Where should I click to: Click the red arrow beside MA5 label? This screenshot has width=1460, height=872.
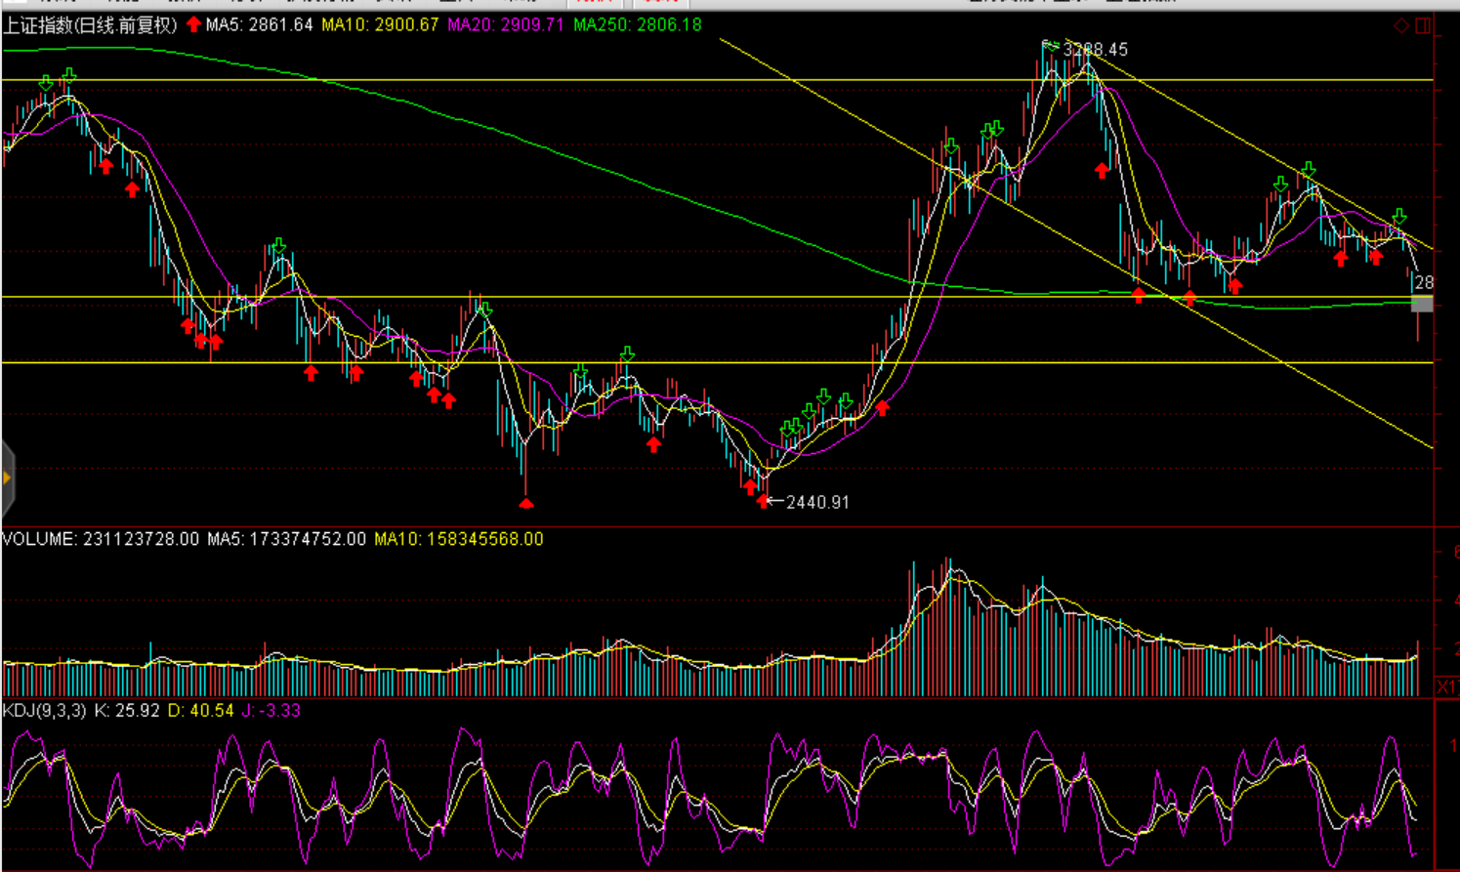pyautogui.click(x=193, y=24)
